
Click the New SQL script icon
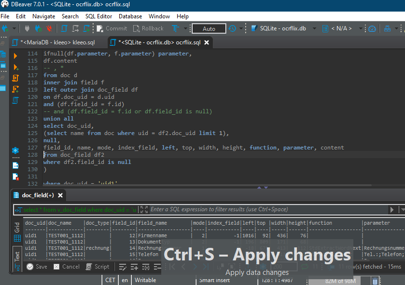click(x=86, y=28)
